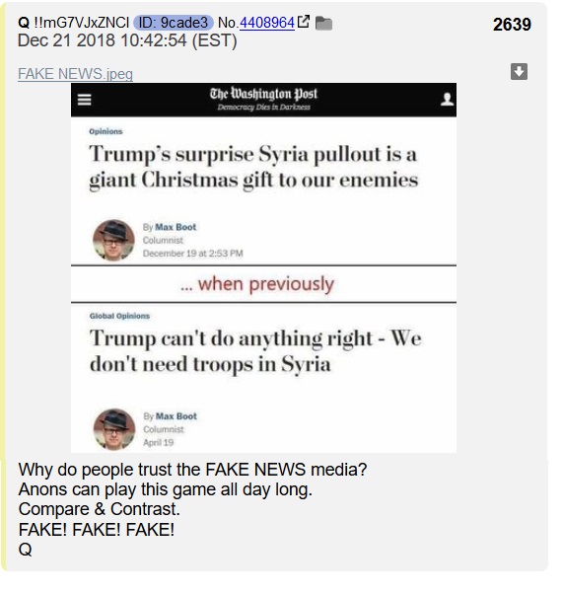Screen dimensions: 563x594
Task: Click the author photo beside December 19 article
Action: click(113, 240)
